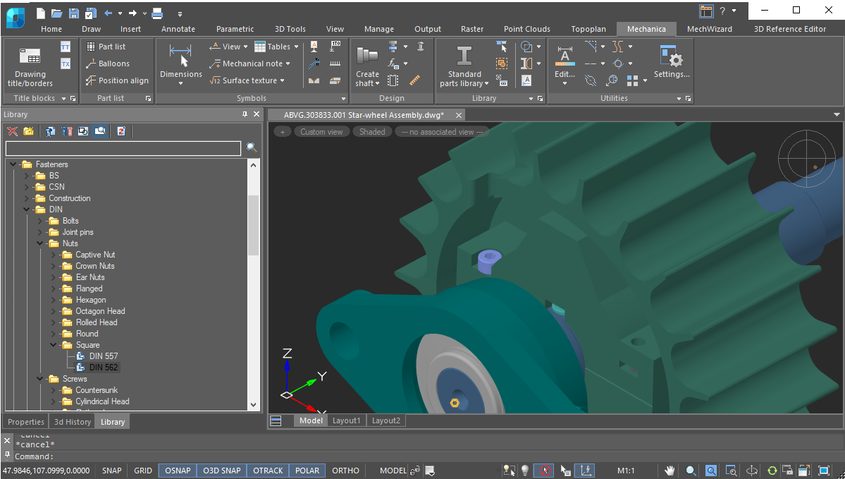Switch to the 3D Tools ribbon tab
The image size is (845, 479).
pyautogui.click(x=290, y=29)
